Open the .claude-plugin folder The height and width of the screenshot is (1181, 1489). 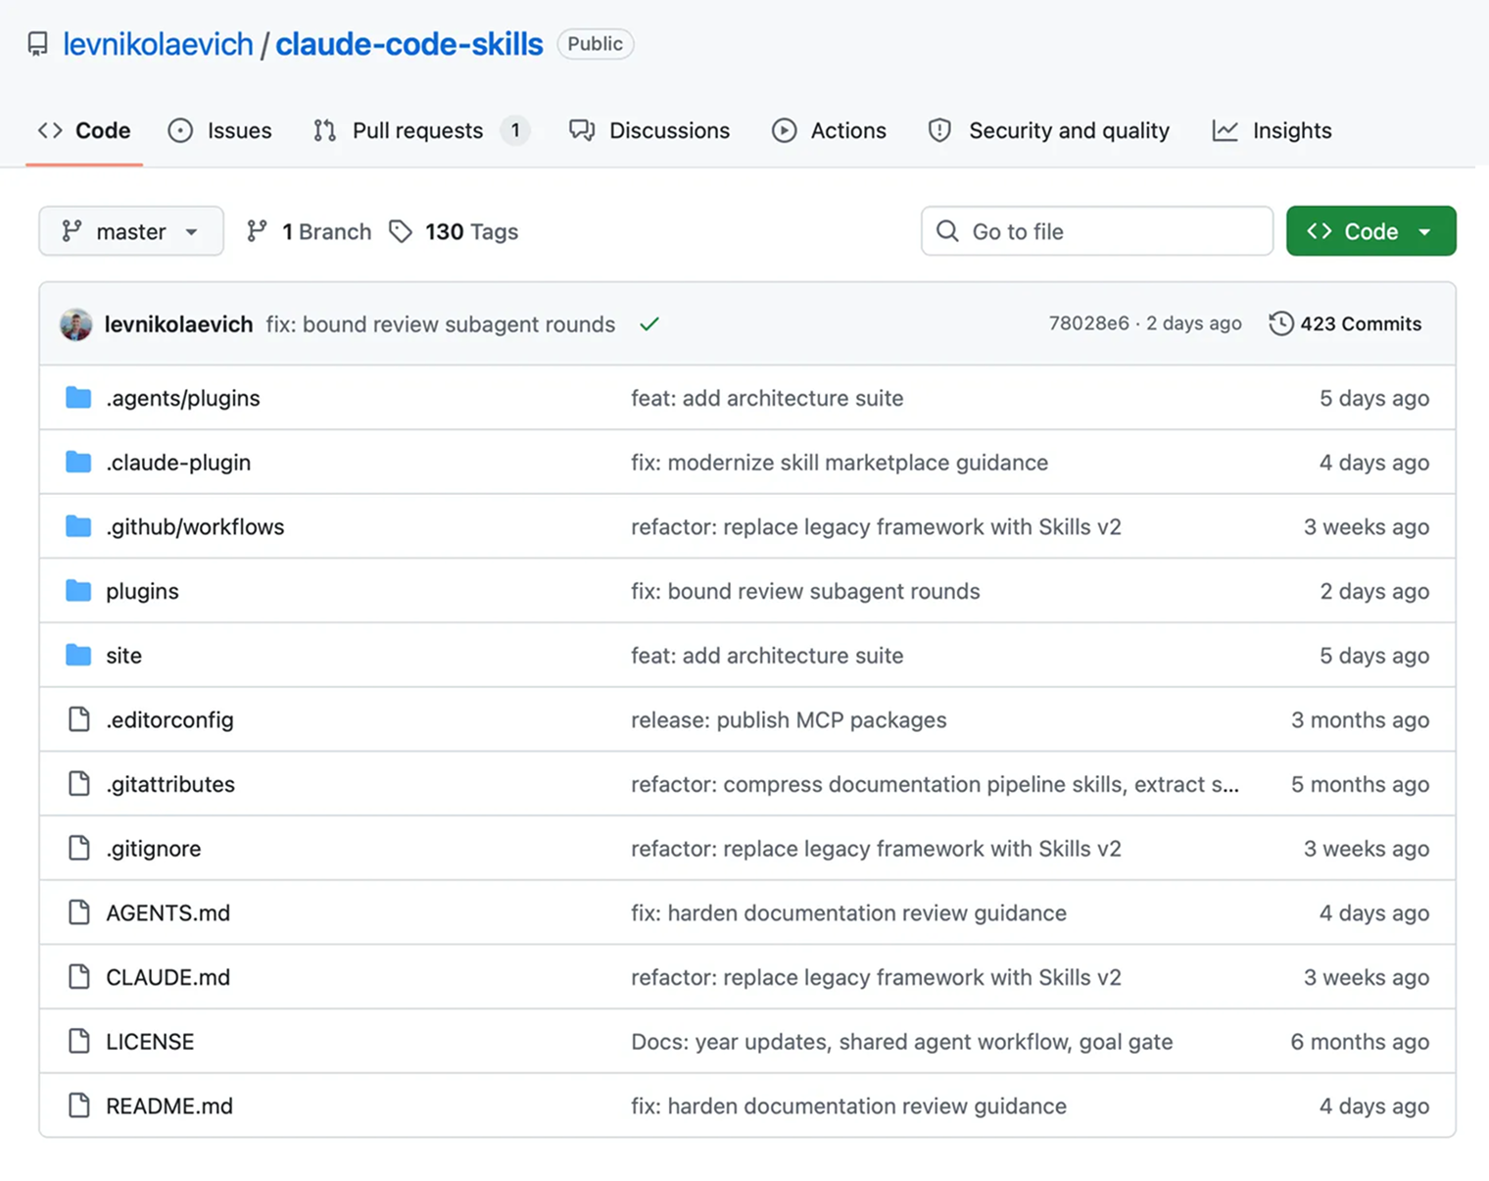(x=178, y=463)
